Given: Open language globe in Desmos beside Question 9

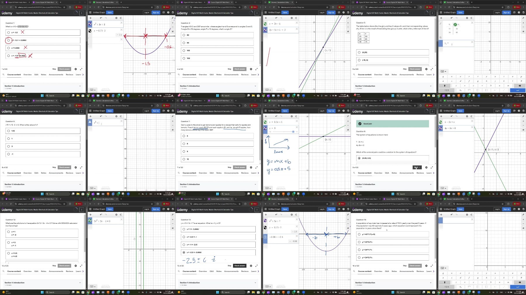Looking at the screenshot, I should click(523, 111).
